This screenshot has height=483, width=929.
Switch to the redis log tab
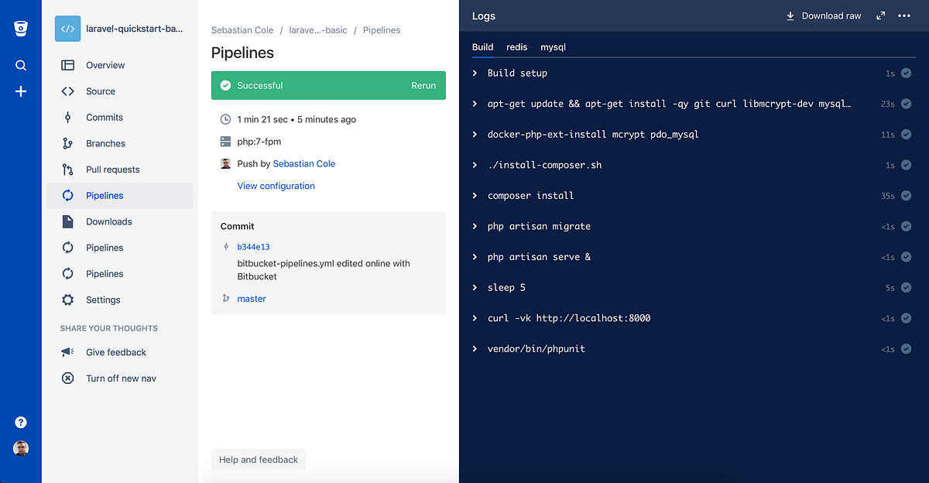tap(516, 47)
